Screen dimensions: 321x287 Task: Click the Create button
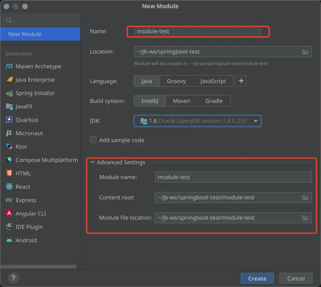click(257, 278)
